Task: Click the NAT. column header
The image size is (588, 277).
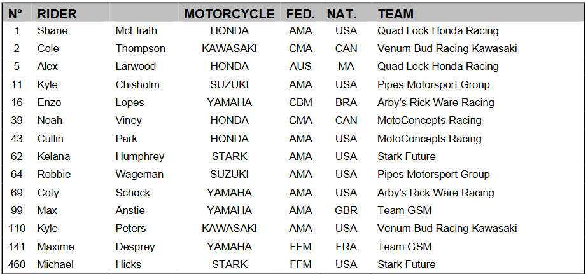Action: tap(342, 13)
